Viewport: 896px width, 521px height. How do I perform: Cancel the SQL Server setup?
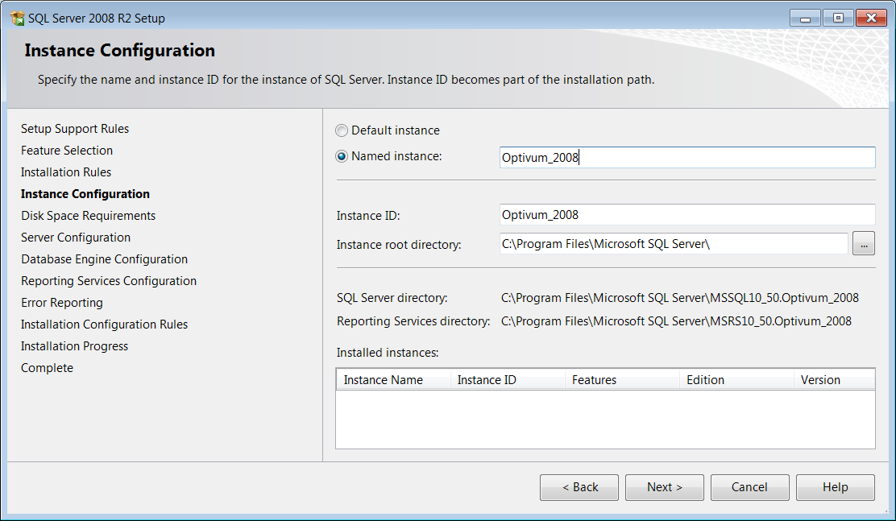[x=749, y=487]
